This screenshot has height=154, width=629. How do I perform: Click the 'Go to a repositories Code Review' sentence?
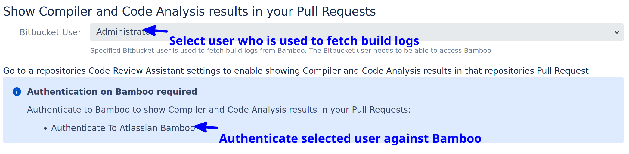(x=296, y=71)
